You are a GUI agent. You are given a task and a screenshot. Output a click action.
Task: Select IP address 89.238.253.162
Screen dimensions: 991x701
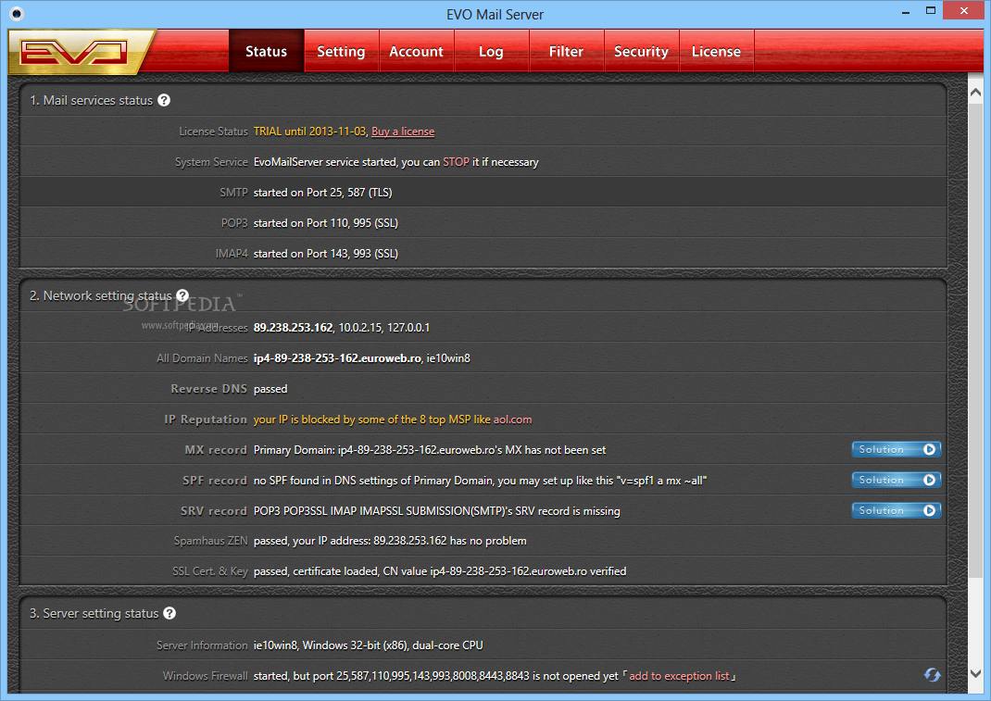pyautogui.click(x=294, y=328)
